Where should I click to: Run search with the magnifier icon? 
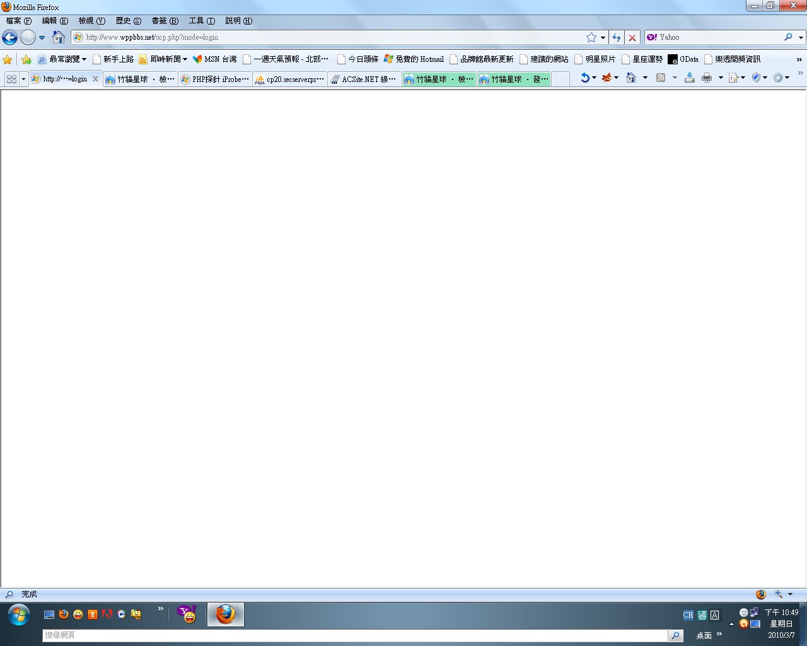788,37
